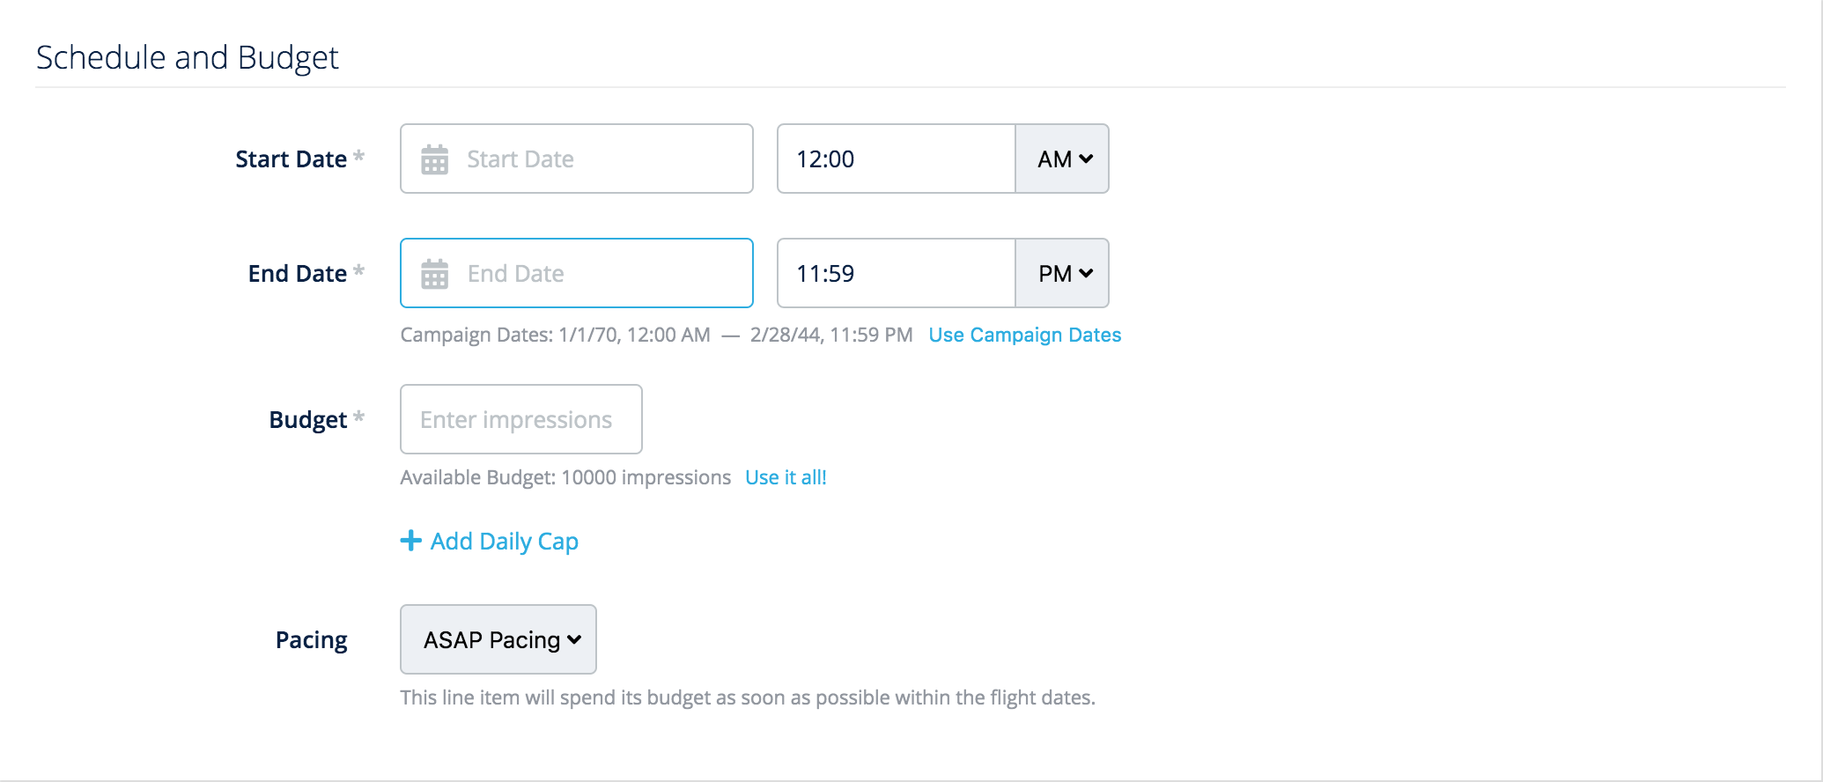Click the End Date calendar icon
Screen dimensions: 1823x782
tap(435, 273)
